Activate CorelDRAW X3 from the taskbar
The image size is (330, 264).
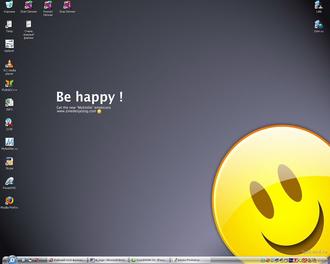(x=150, y=260)
